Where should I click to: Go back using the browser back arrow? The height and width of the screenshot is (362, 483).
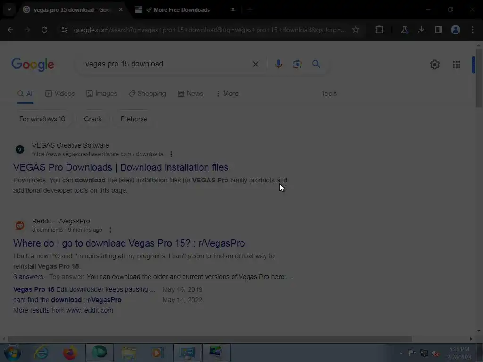coord(10,30)
